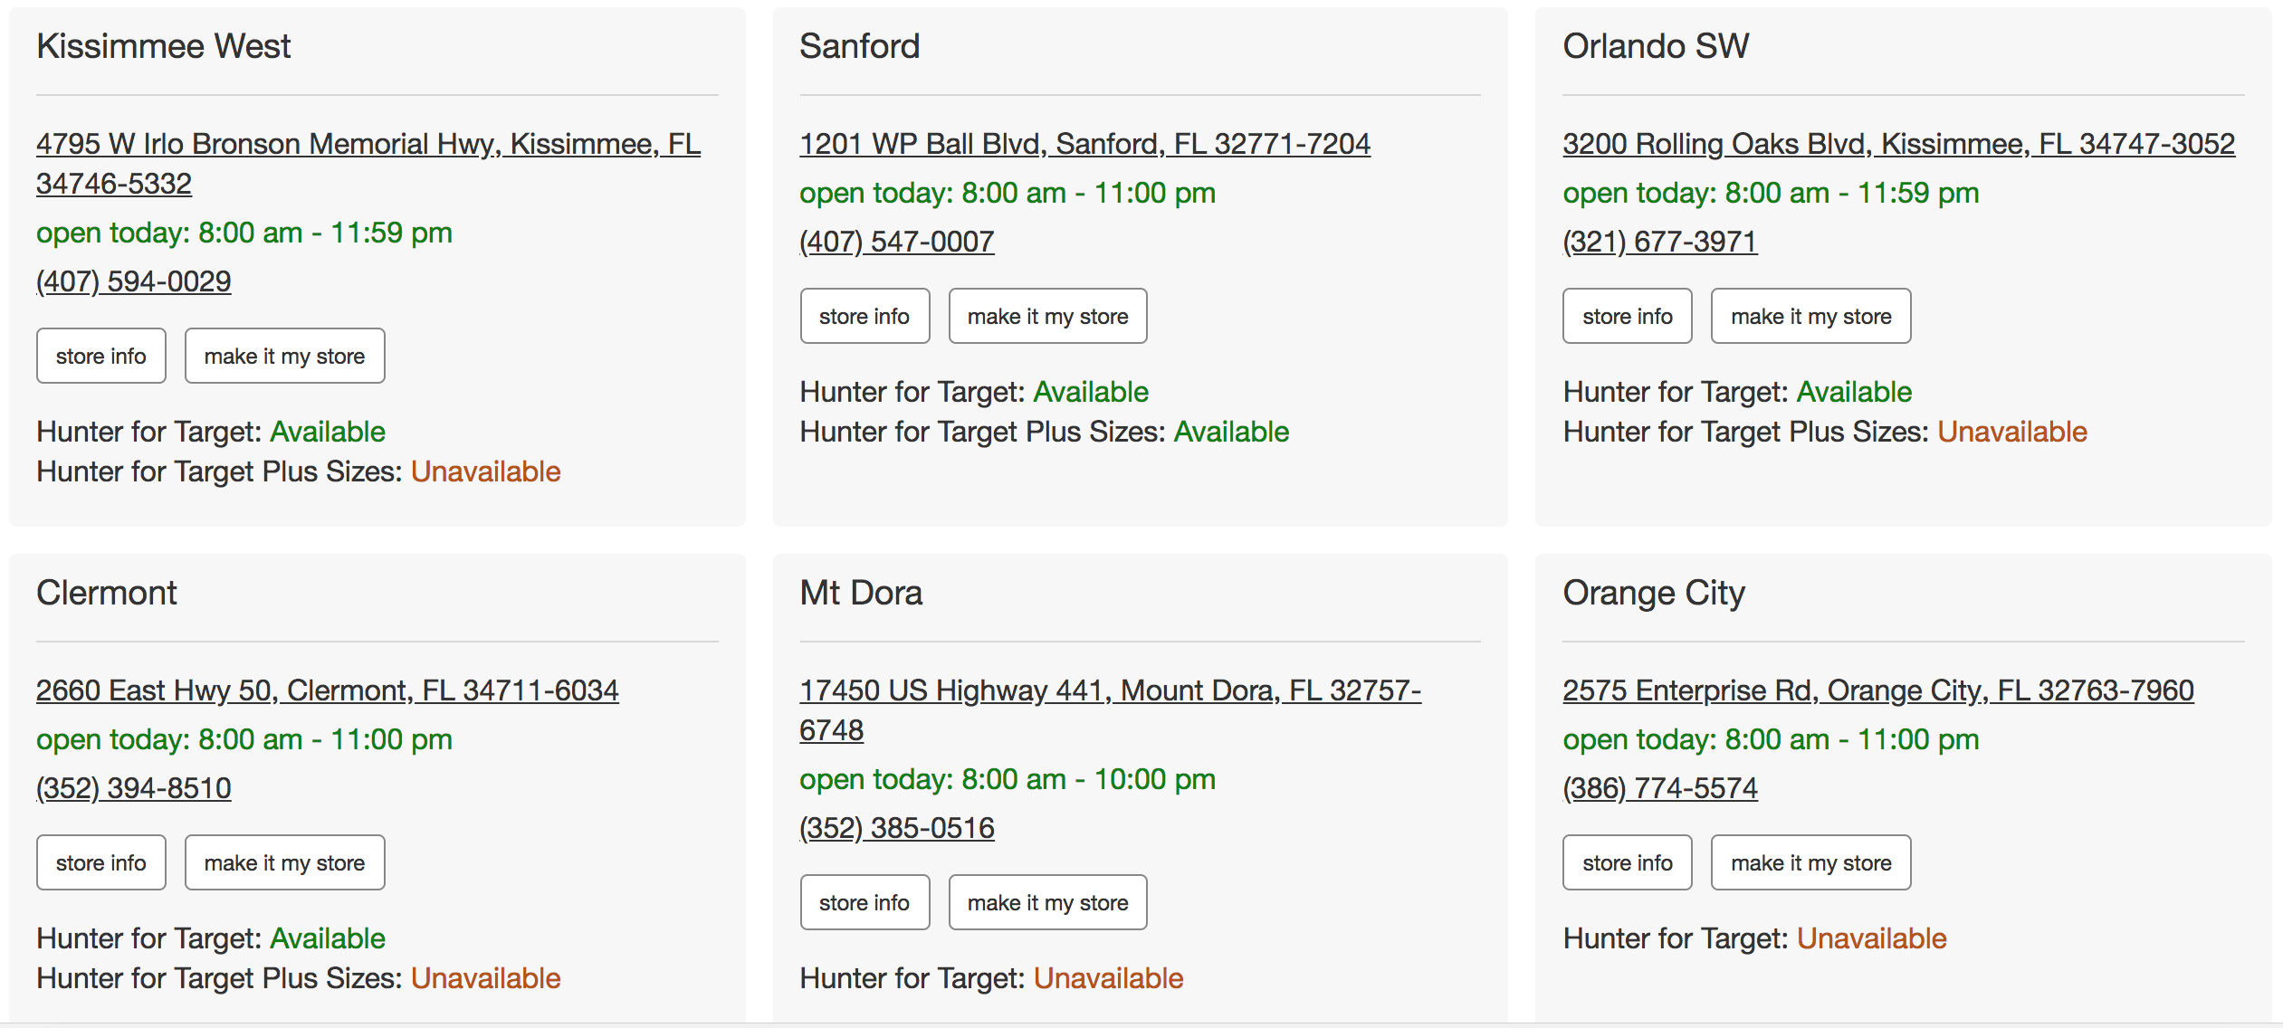Open store info for Sanford

point(865,316)
